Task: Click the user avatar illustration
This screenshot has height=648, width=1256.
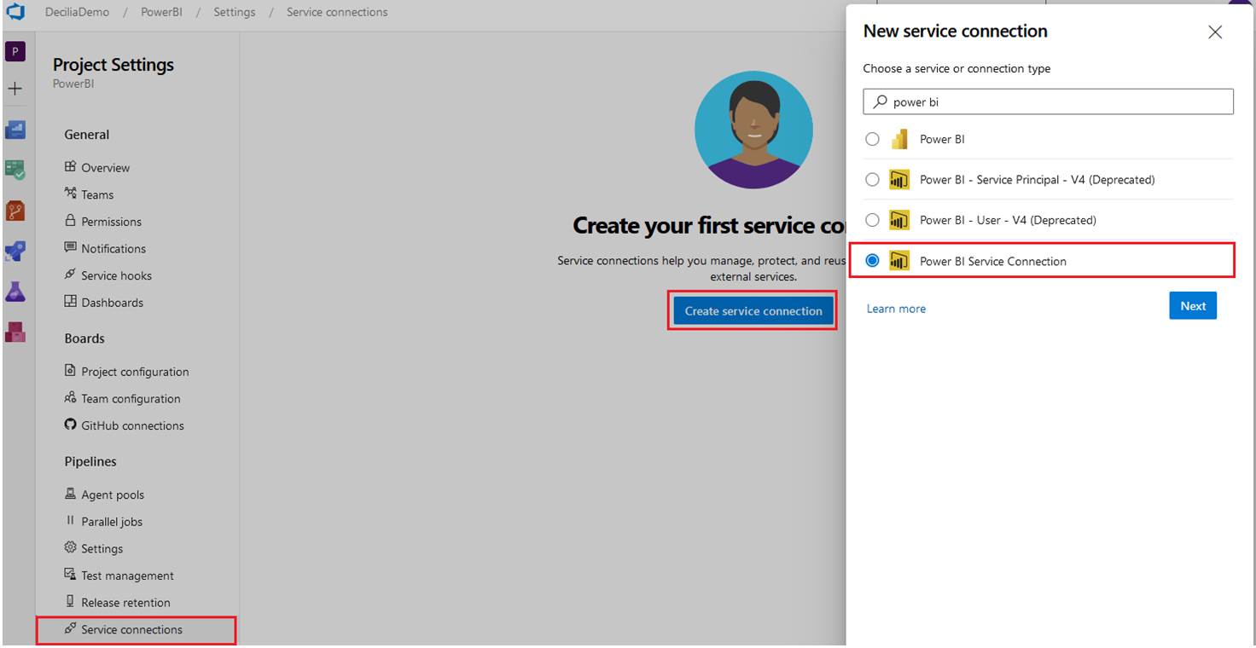Action: 753,130
